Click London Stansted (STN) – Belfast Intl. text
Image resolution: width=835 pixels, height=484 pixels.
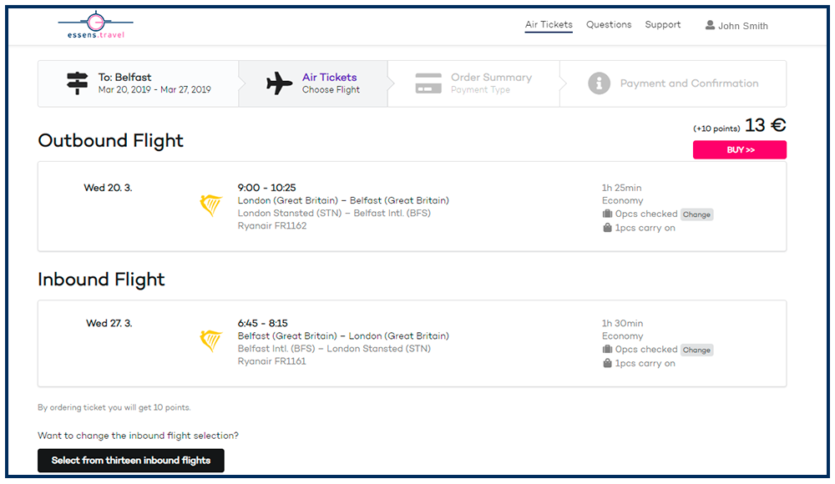click(335, 213)
